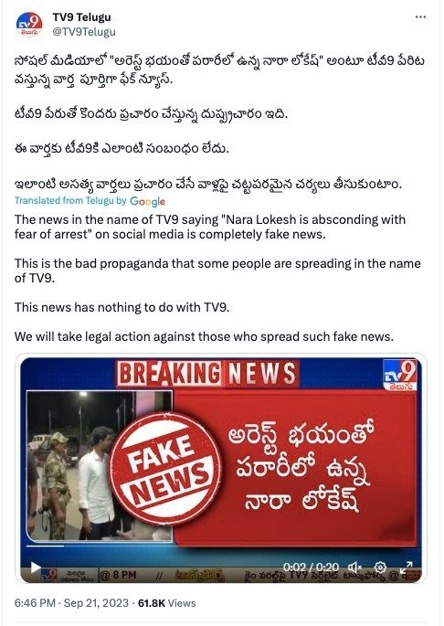Open the three-dot more options menu
Viewport: 444px width, 626px height.
click(x=420, y=17)
